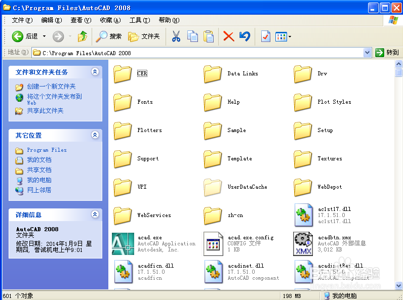Open 我的文档 link in sidebar
The image size is (403, 300).
click(39, 160)
